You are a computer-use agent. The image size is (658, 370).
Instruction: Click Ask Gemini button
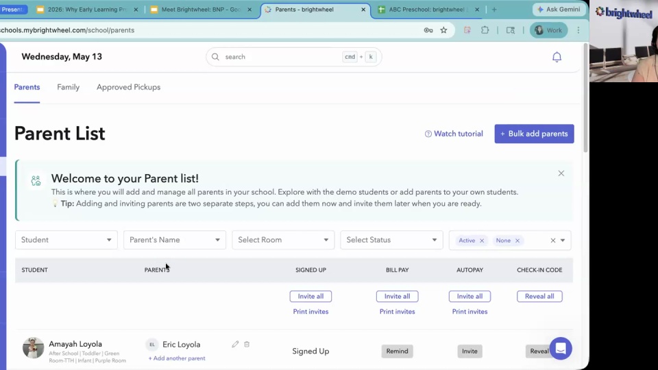point(559,9)
